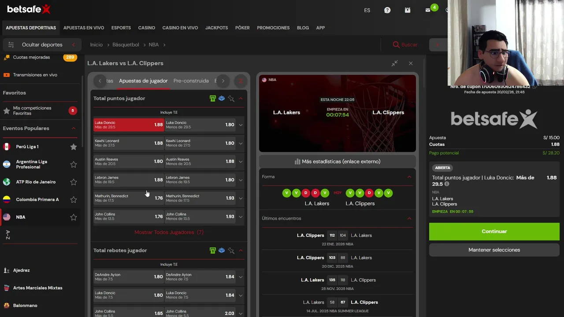Click Mostrar Todos Jugadores (7) link
The height and width of the screenshot is (317, 564).
tap(169, 232)
